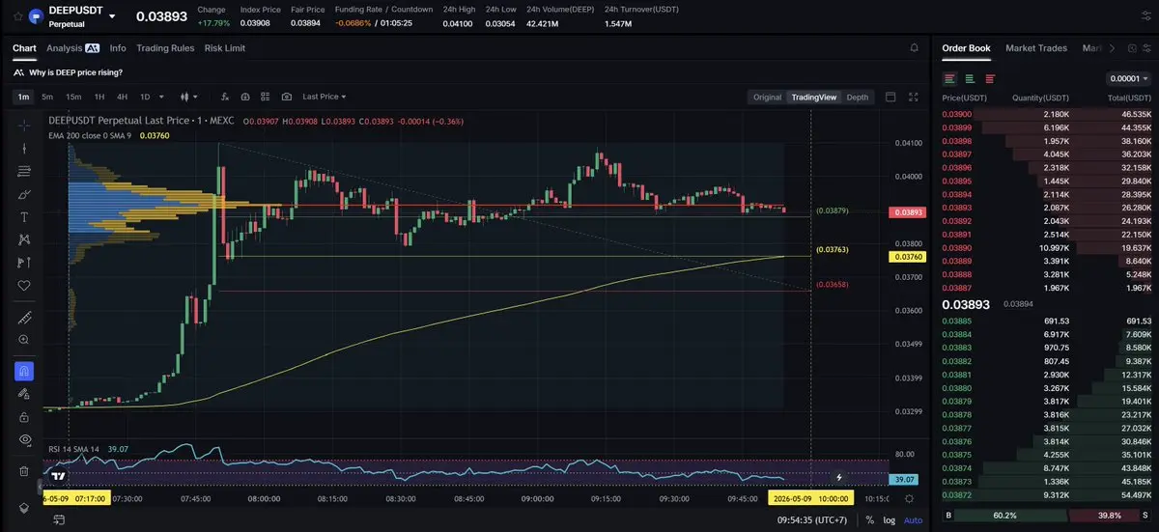Viewport: 1159px width, 532px height.
Task: Click the price alert bell icon
Action: point(915,47)
